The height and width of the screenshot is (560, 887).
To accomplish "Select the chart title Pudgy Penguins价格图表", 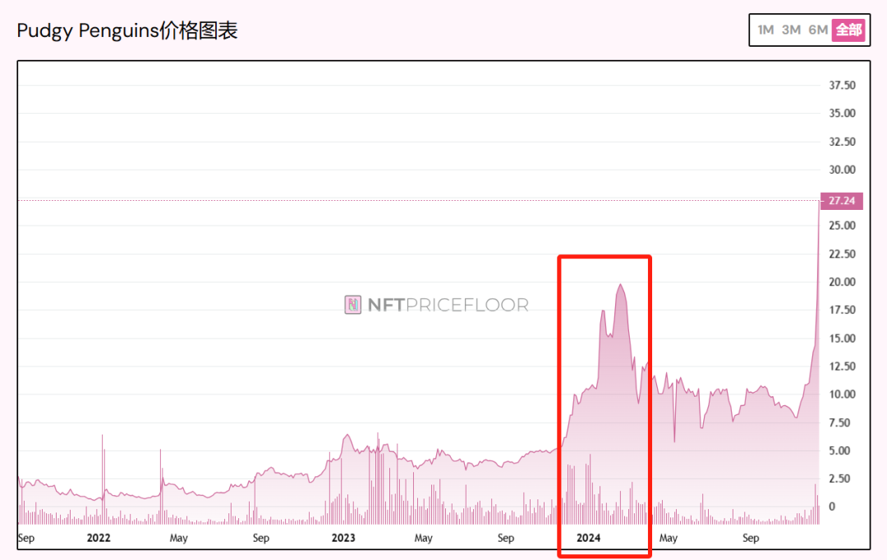I will point(126,30).
